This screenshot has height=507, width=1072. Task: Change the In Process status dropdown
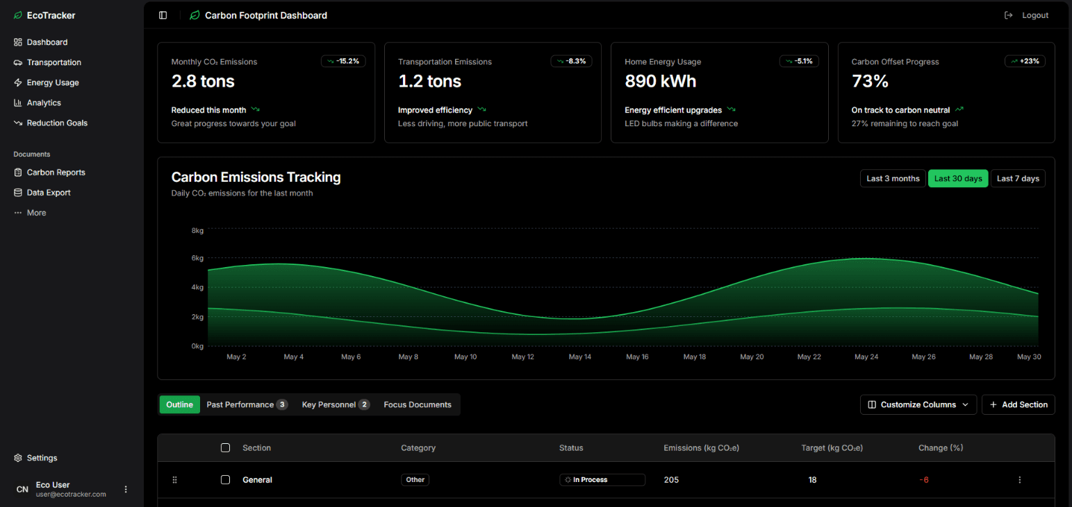point(602,479)
